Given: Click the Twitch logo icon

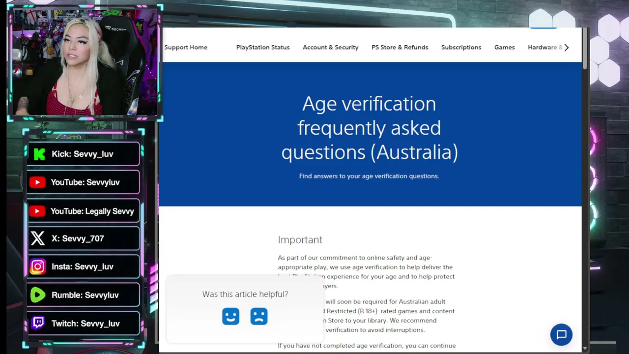Looking at the screenshot, I should (38, 323).
